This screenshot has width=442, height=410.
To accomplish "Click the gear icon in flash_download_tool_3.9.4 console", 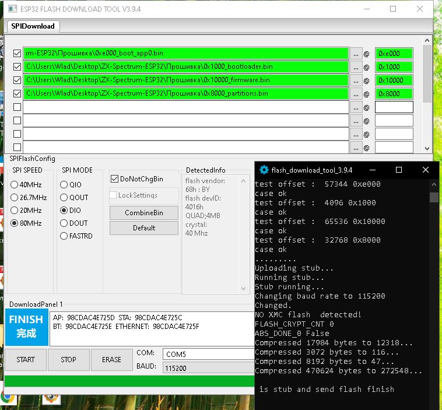I will tap(264, 170).
